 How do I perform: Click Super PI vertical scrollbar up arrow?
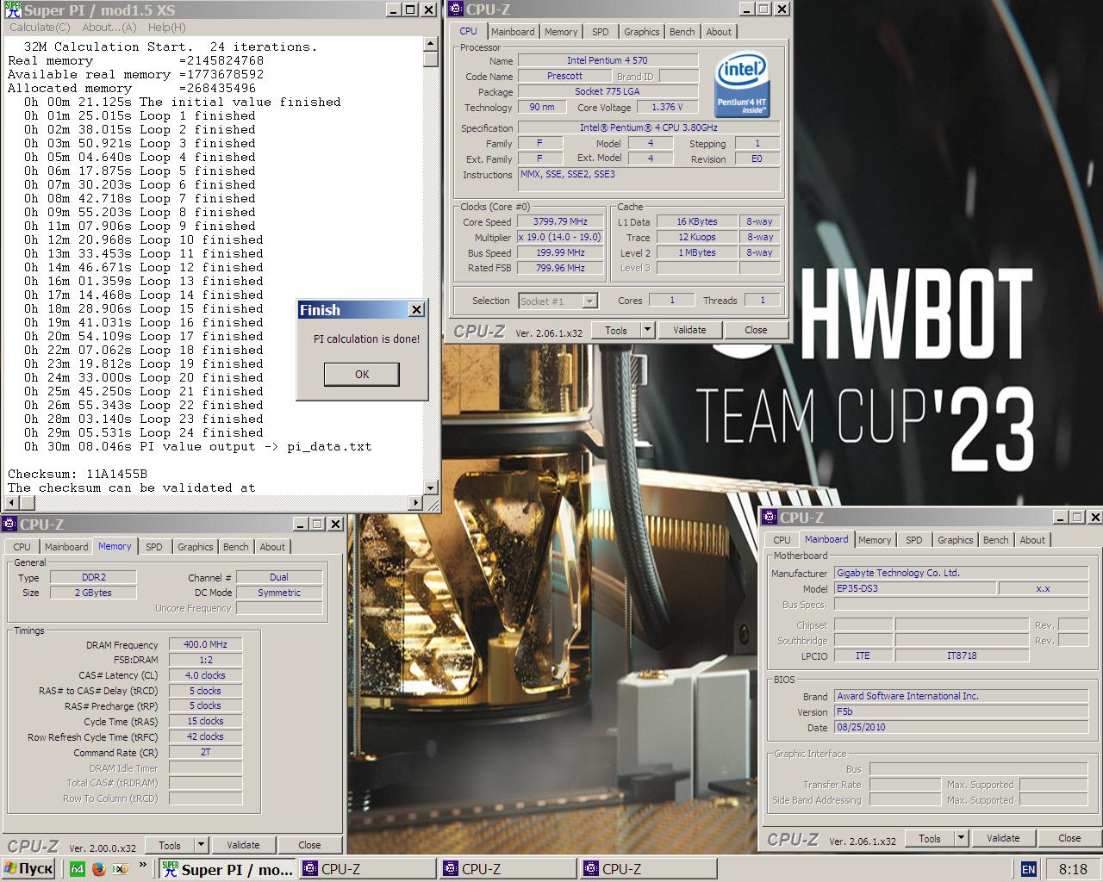point(432,46)
